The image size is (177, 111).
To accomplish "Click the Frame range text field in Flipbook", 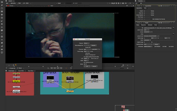I will [95, 52].
